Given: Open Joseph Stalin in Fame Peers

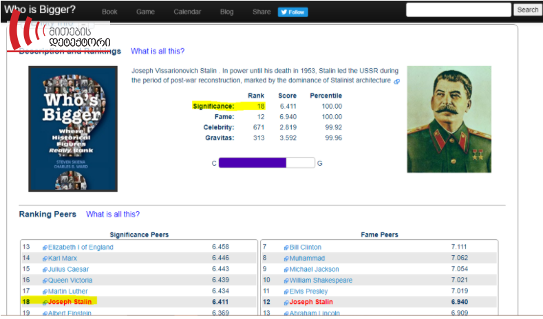Looking at the screenshot, I should (x=311, y=302).
